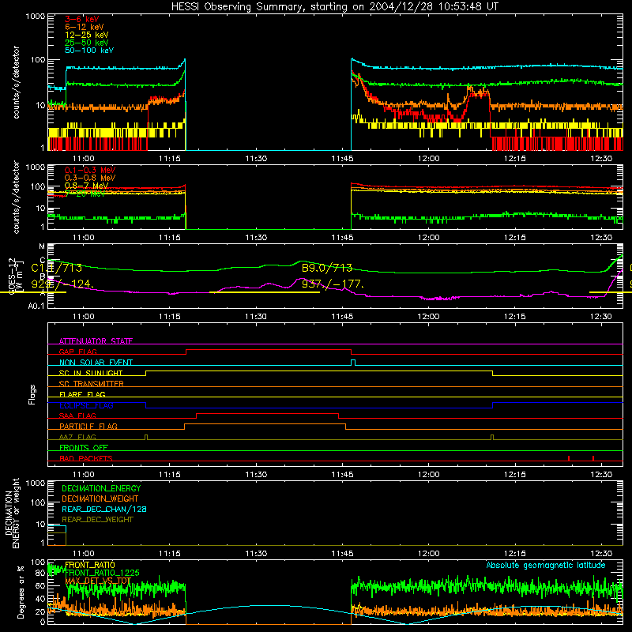Click the yellow 0.8-7 MeV legend label
Screen dimensions: 632x632
(87, 186)
